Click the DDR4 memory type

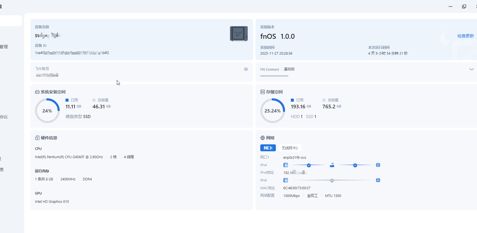coord(87,179)
